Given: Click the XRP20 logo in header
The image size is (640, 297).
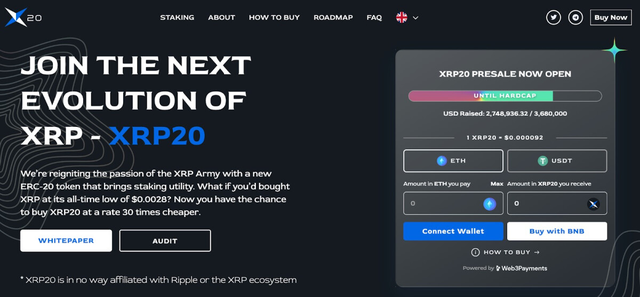Looking at the screenshot, I should [23, 17].
